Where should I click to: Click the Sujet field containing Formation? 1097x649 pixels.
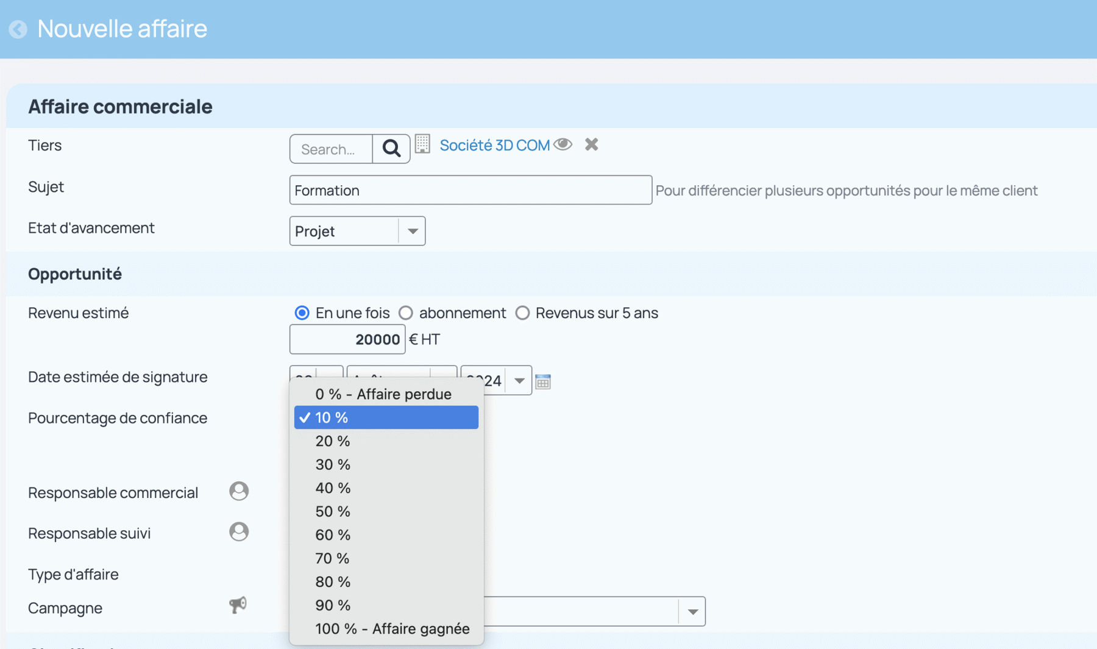pos(470,190)
